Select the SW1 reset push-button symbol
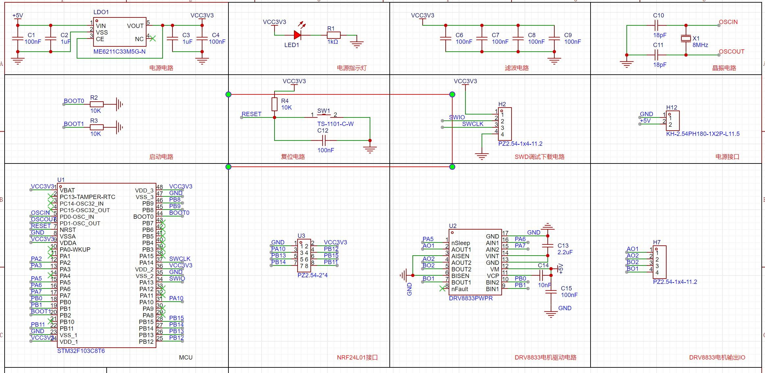The image size is (765, 373). click(x=324, y=115)
